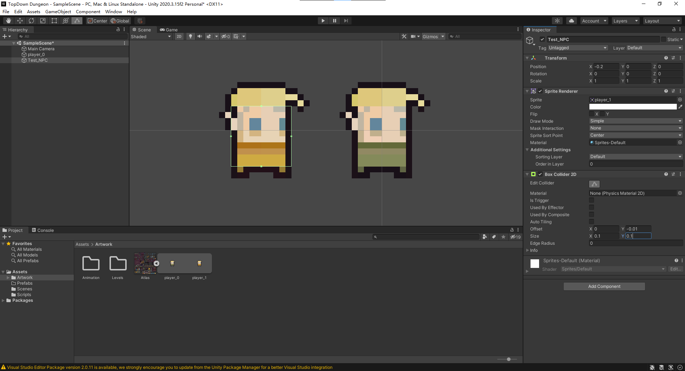The image size is (685, 371).
Task: Open the Draw Mode dropdown
Action: 635,121
